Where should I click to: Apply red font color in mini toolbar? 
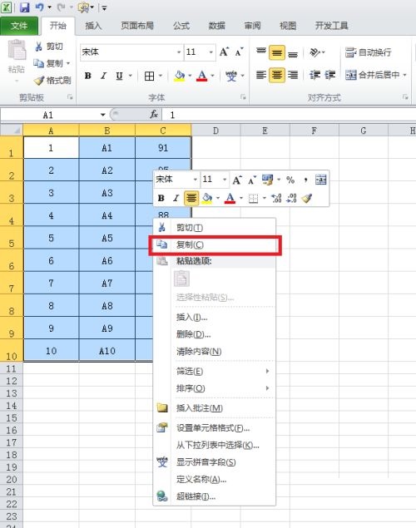tap(230, 198)
